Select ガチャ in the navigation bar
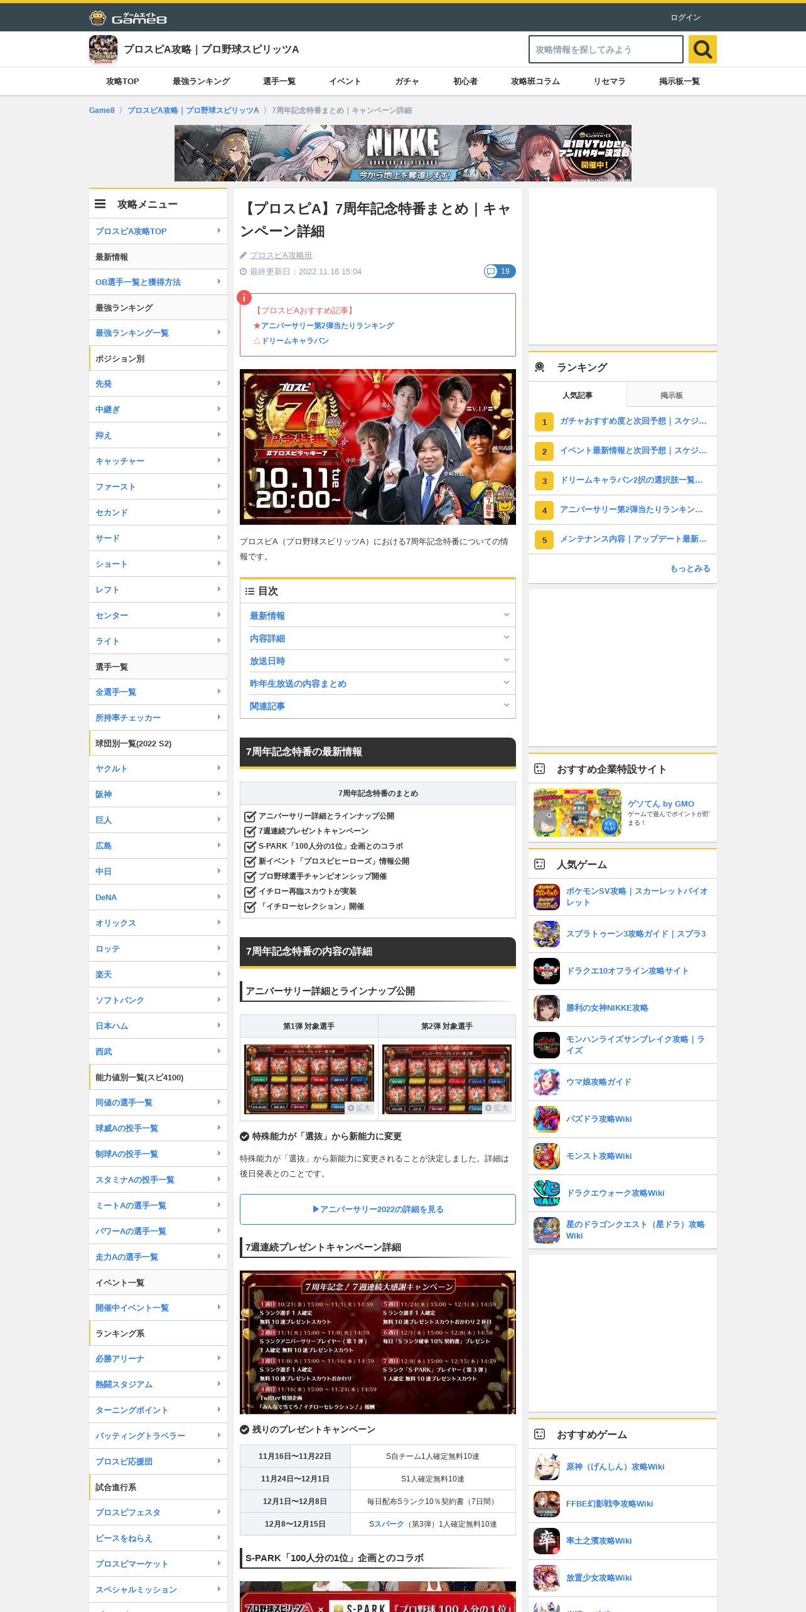 click(407, 81)
